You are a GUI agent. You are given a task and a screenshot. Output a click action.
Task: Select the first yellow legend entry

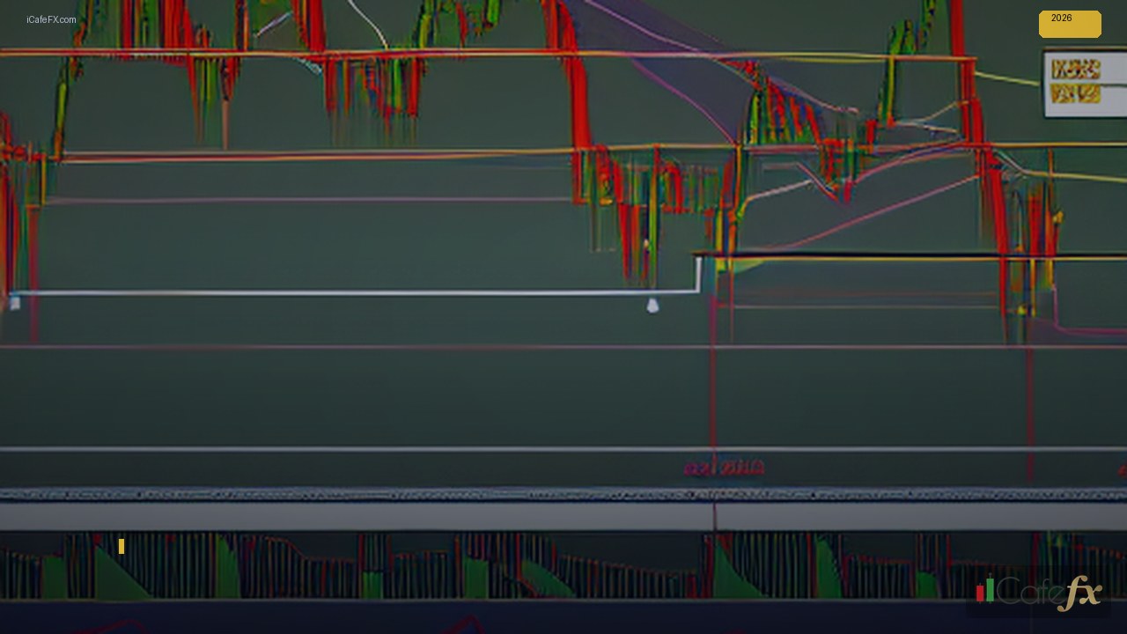coord(1076,70)
